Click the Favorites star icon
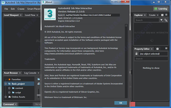This screenshot has height=108, width=171. 9,79
